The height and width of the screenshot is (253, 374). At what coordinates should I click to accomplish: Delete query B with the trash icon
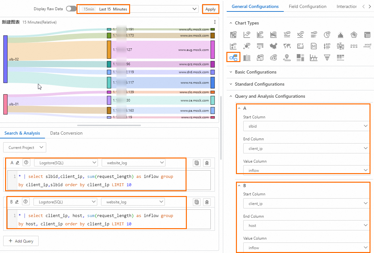[x=207, y=202]
